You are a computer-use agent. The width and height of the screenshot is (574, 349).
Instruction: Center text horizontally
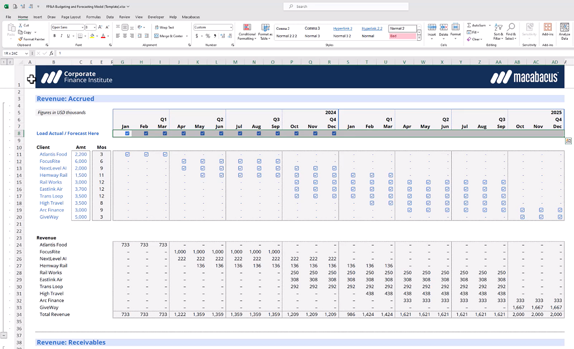tap(125, 36)
